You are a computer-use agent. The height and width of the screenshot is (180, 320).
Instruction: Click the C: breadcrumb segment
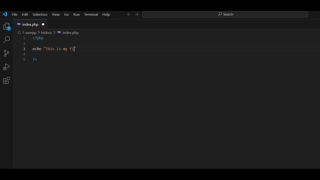19,32
